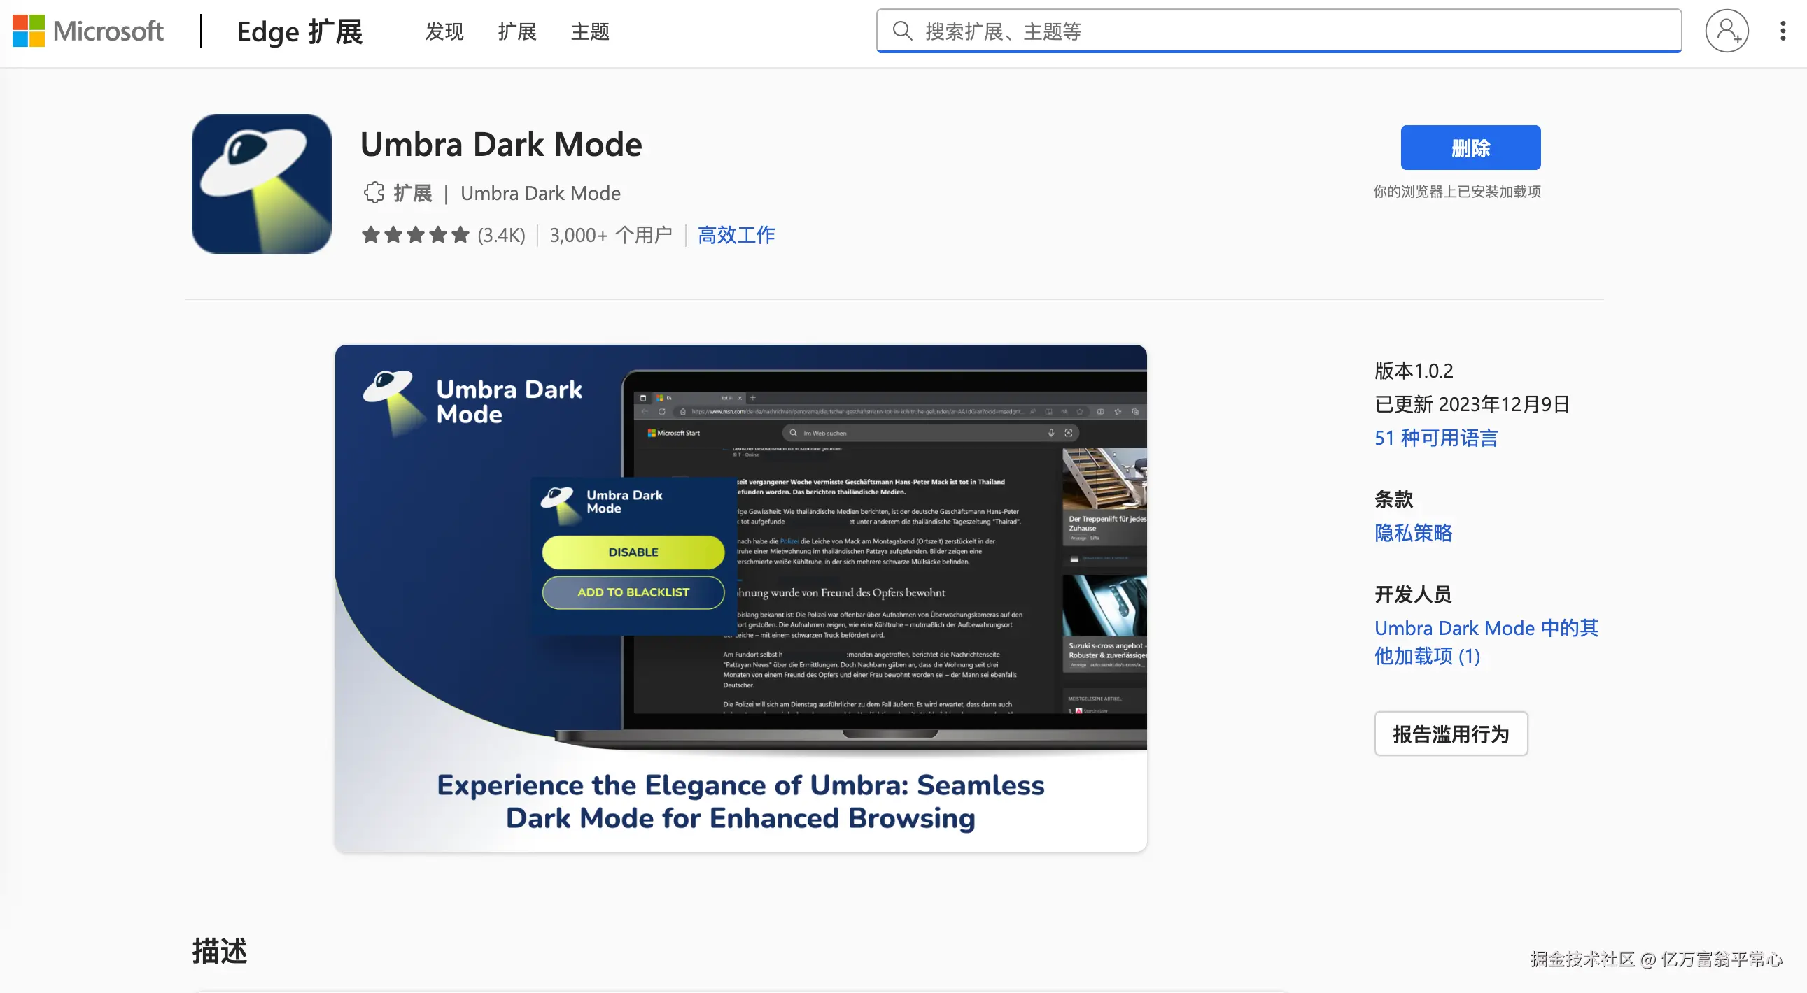Switch to the 扩展 section

coord(517,31)
